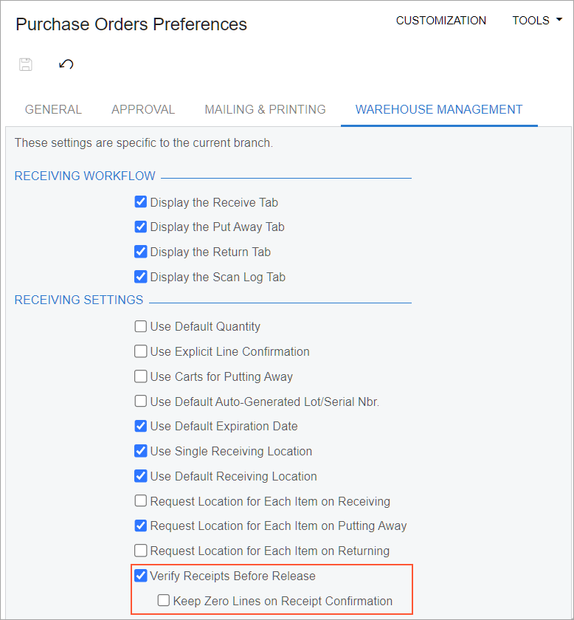Viewport: 574px width, 620px height.
Task: Enable Use Default Quantity checkbox
Action: tap(141, 326)
